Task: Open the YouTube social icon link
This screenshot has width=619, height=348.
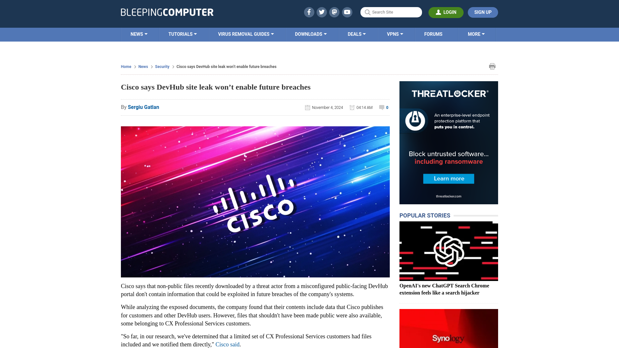Action: pyautogui.click(x=347, y=12)
